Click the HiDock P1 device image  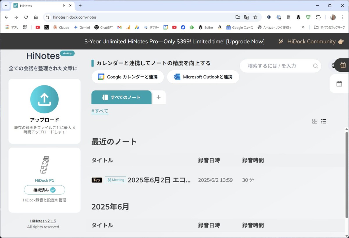coord(44,165)
